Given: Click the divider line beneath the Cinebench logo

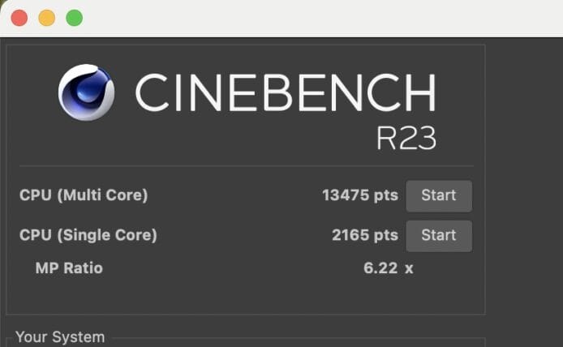Looking at the screenshot, I should point(245,166).
